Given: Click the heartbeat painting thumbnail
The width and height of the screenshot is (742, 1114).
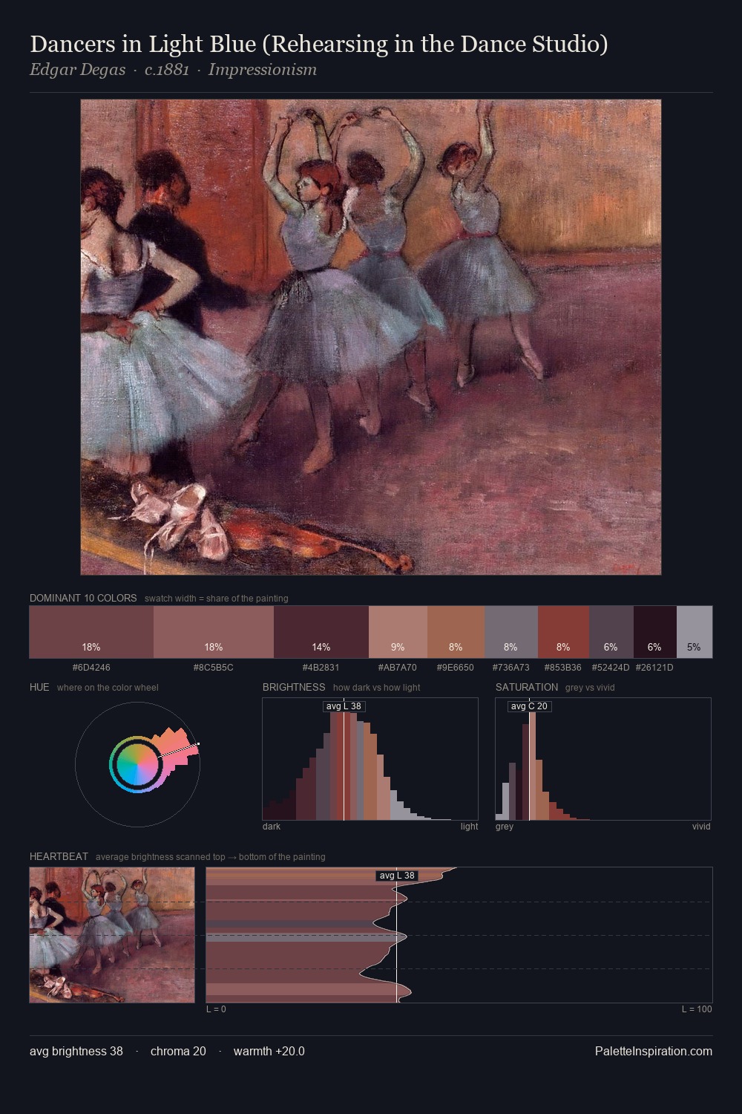Looking at the screenshot, I should (112, 935).
